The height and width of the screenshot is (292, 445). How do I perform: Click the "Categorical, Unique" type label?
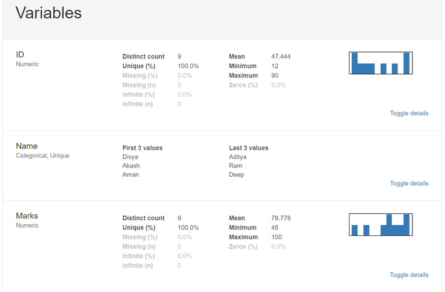(42, 155)
